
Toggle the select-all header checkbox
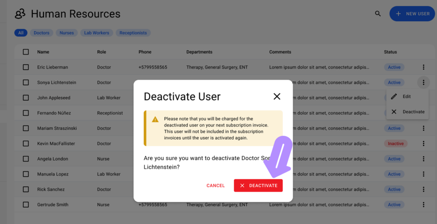26,52
